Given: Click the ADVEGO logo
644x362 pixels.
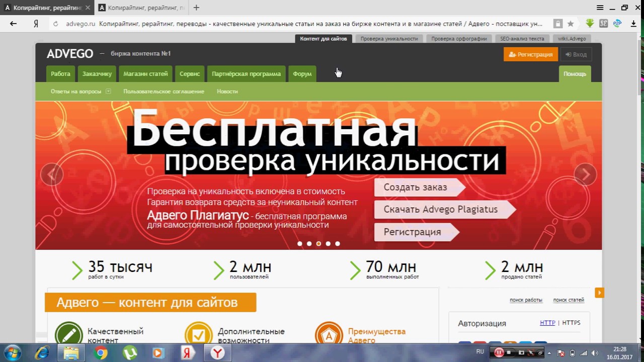Looking at the screenshot, I should click(x=70, y=54).
